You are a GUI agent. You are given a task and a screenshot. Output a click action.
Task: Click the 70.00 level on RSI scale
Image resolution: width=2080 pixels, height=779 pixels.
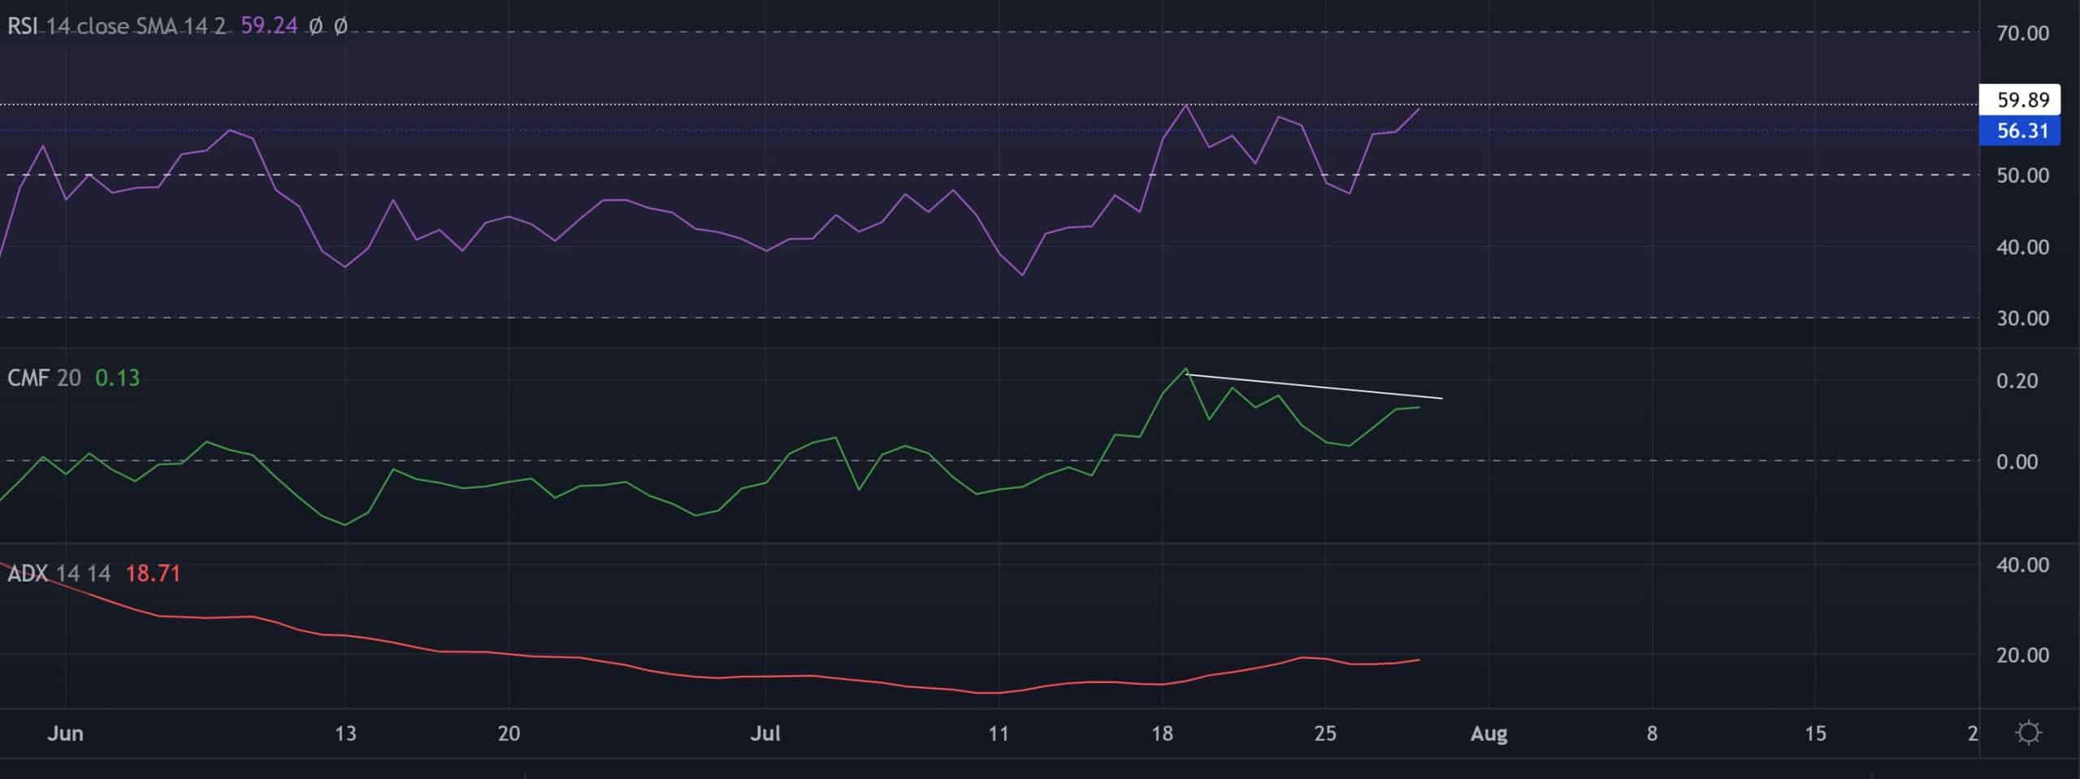[2022, 33]
